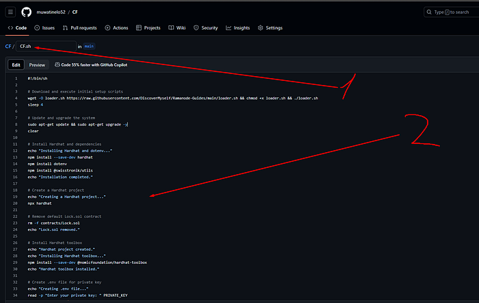Click the '# Download and execute initial setup scripts' comment
Image resolution: width=479 pixels, height=303 pixels.
75,91
